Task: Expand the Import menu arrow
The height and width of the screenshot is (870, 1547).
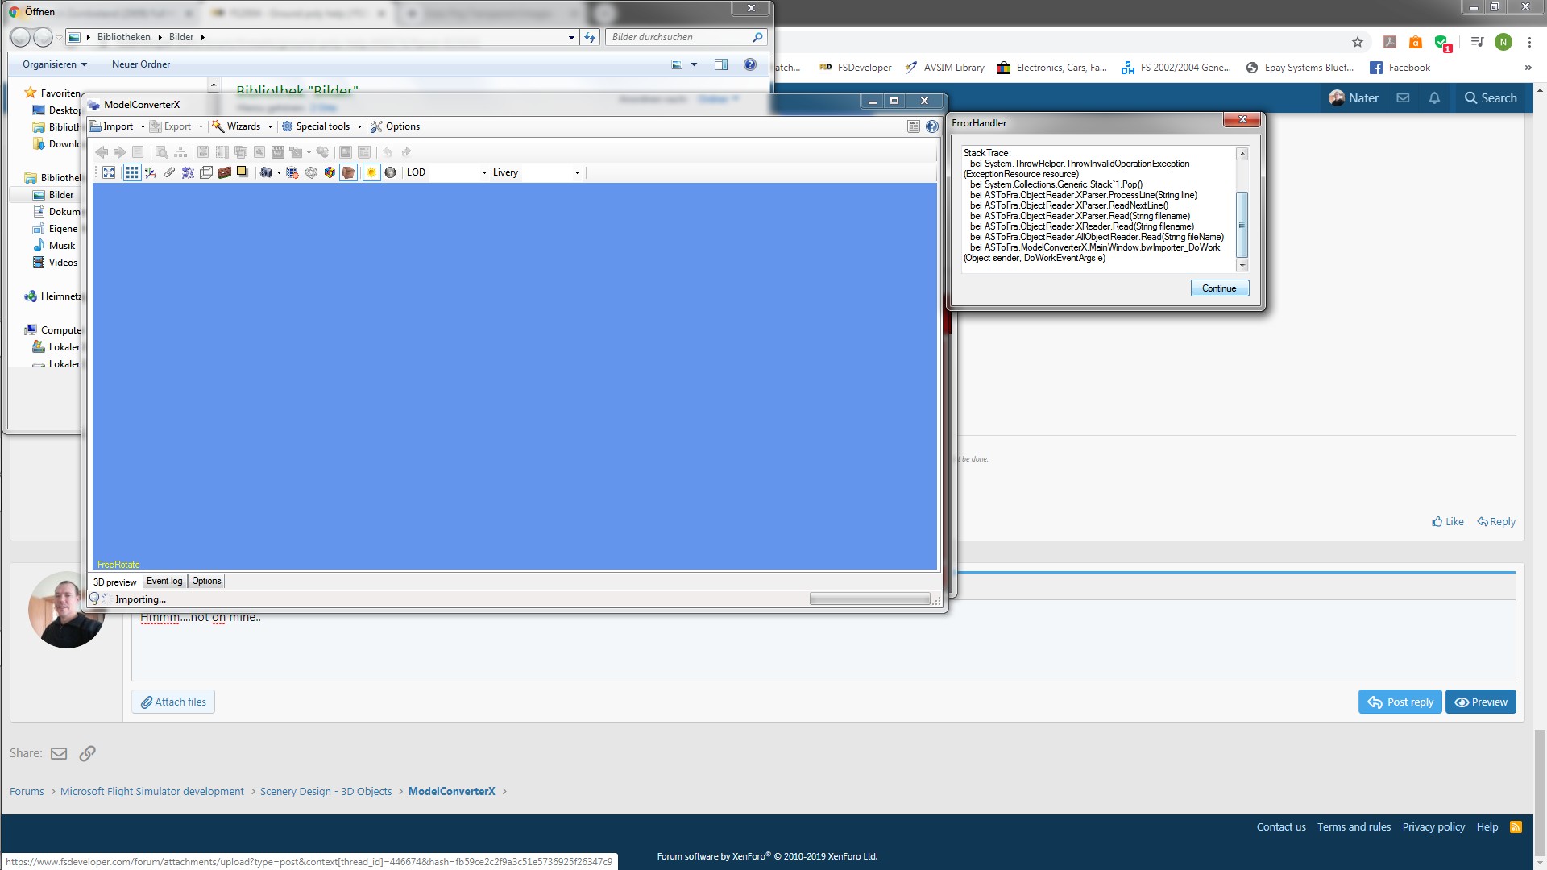Action: (x=143, y=126)
